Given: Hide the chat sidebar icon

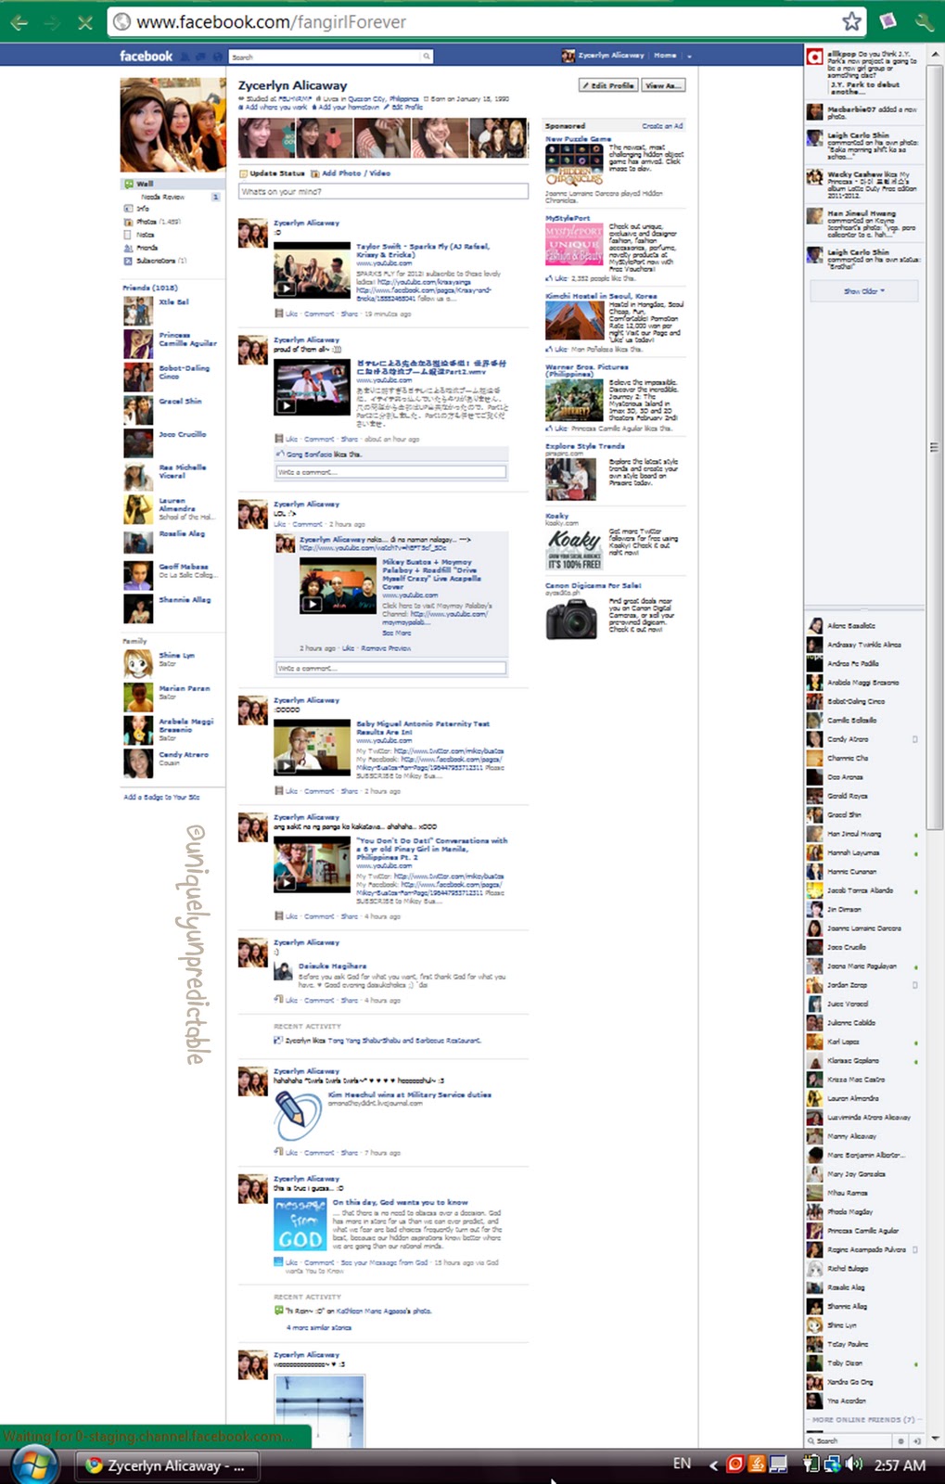Looking at the screenshot, I should click(917, 1440).
